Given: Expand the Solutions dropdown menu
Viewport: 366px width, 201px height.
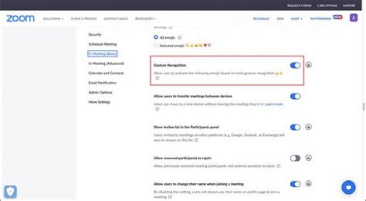Looking at the screenshot, I should pos(53,19).
